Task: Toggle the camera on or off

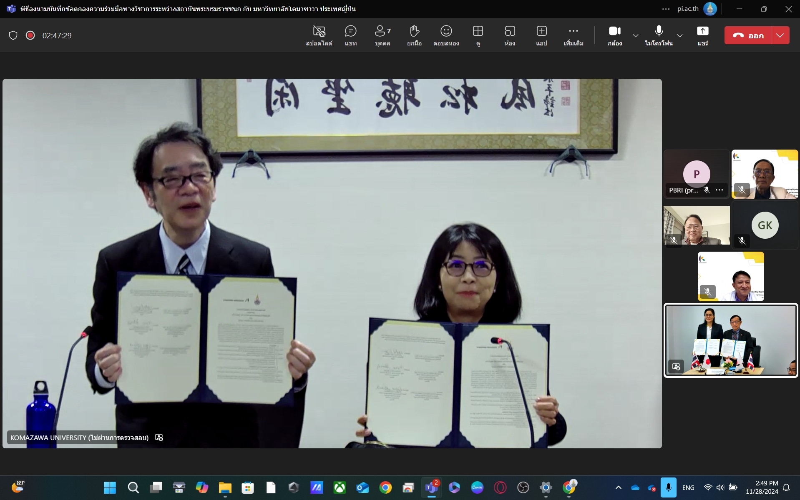Action: point(614,35)
